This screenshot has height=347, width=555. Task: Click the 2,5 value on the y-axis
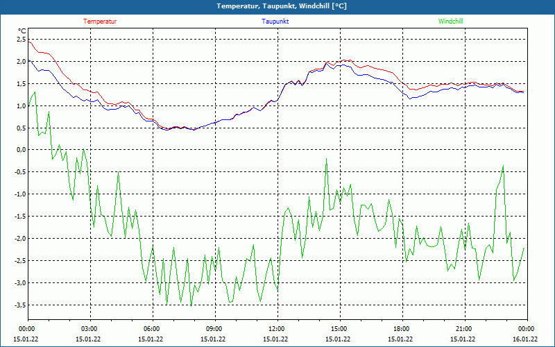pos(20,39)
